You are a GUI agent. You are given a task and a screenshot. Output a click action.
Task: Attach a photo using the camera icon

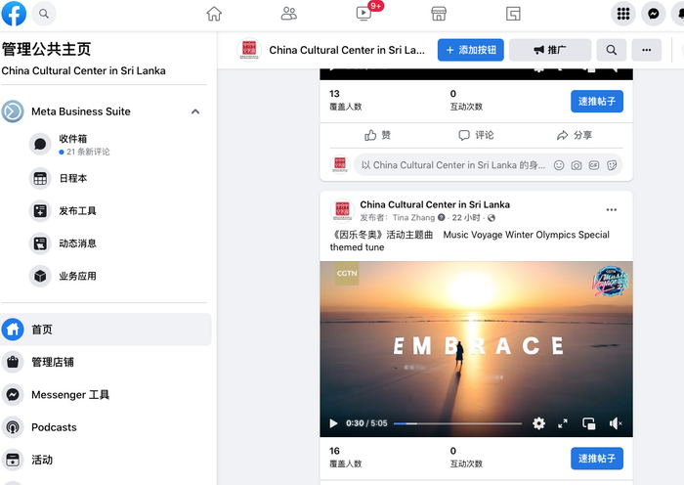pos(577,165)
